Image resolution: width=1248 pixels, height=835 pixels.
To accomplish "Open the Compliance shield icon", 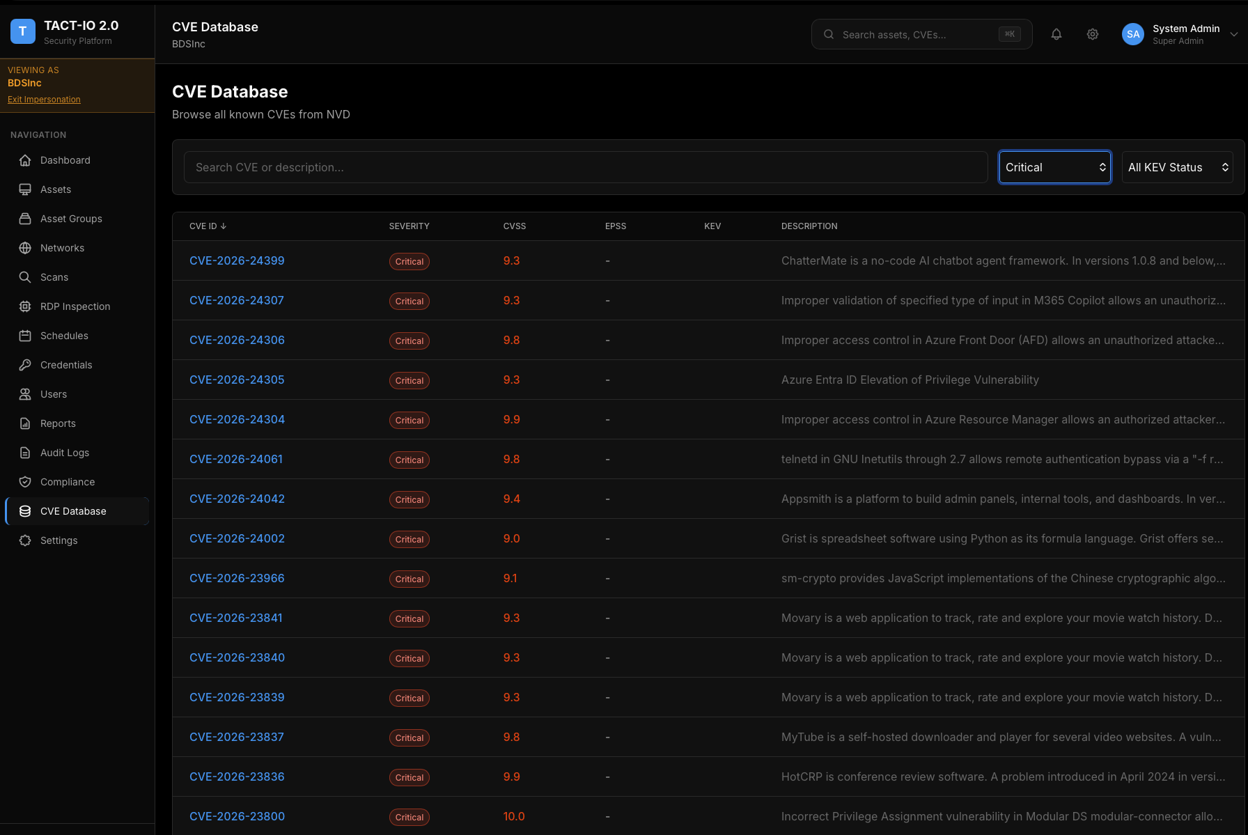I will (x=25, y=482).
